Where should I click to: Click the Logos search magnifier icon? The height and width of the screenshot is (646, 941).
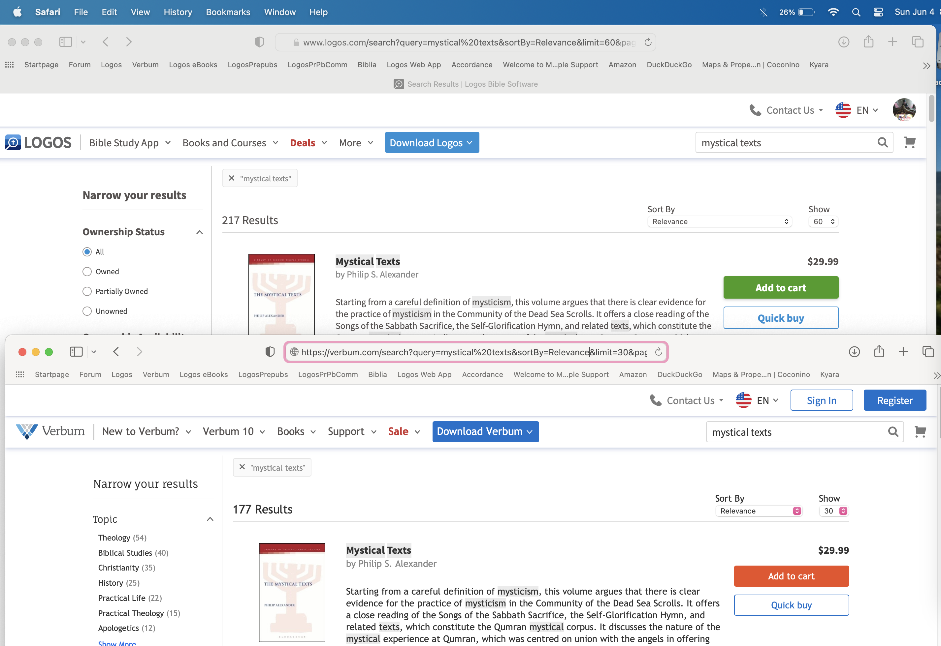(x=882, y=142)
